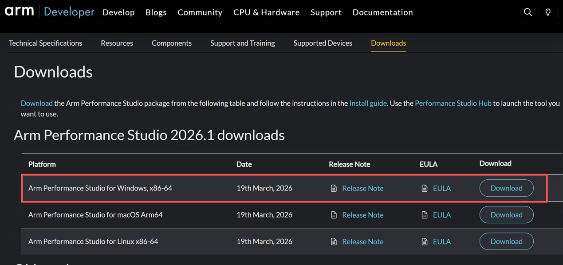Open the Support menu
Viewport: 563px width, 265px height.
coord(326,12)
